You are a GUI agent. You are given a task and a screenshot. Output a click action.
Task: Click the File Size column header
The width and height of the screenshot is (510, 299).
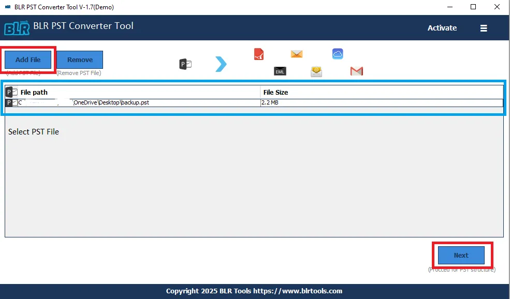[275, 92]
